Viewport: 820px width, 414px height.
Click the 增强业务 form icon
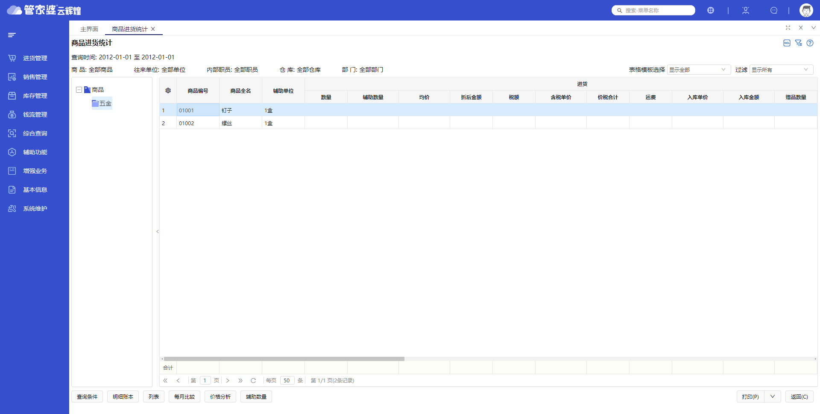tap(12, 171)
